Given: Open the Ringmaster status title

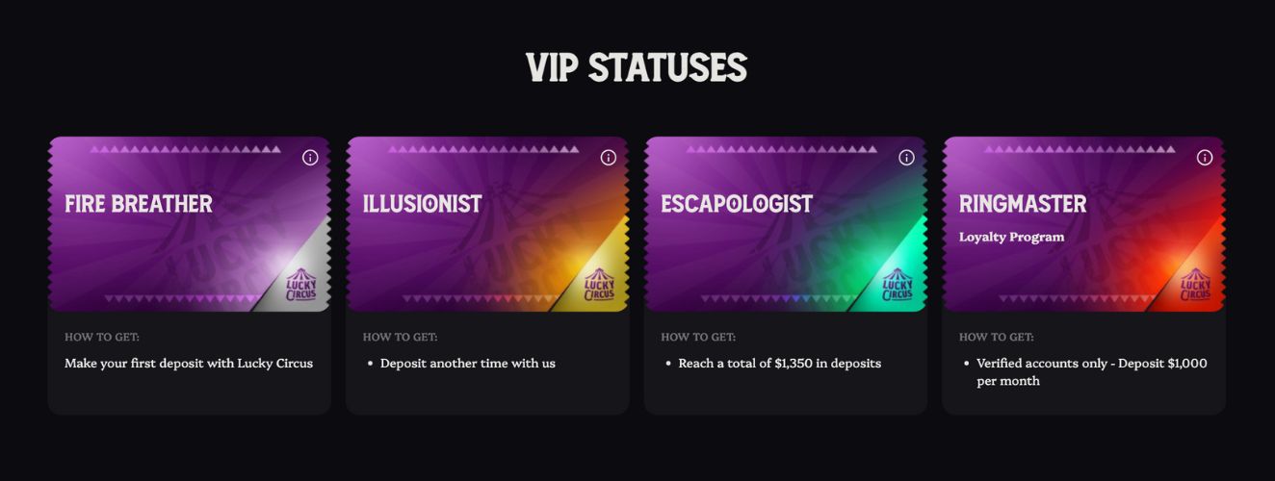Looking at the screenshot, I should tap(1023, 204).
